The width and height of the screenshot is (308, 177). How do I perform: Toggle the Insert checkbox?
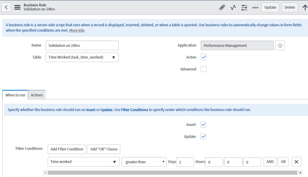(x=203, y=124)
